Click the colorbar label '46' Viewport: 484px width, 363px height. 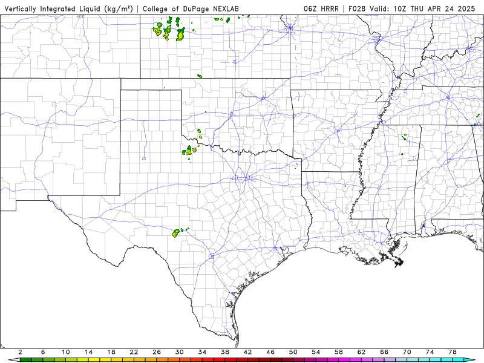click(270, 352)
